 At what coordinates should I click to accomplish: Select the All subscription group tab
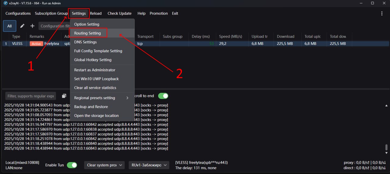[x=9, y=26]
